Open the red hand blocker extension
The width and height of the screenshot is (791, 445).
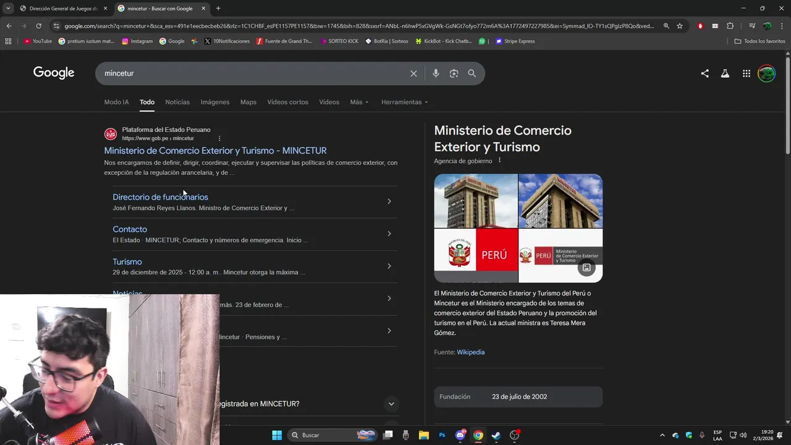700,26
